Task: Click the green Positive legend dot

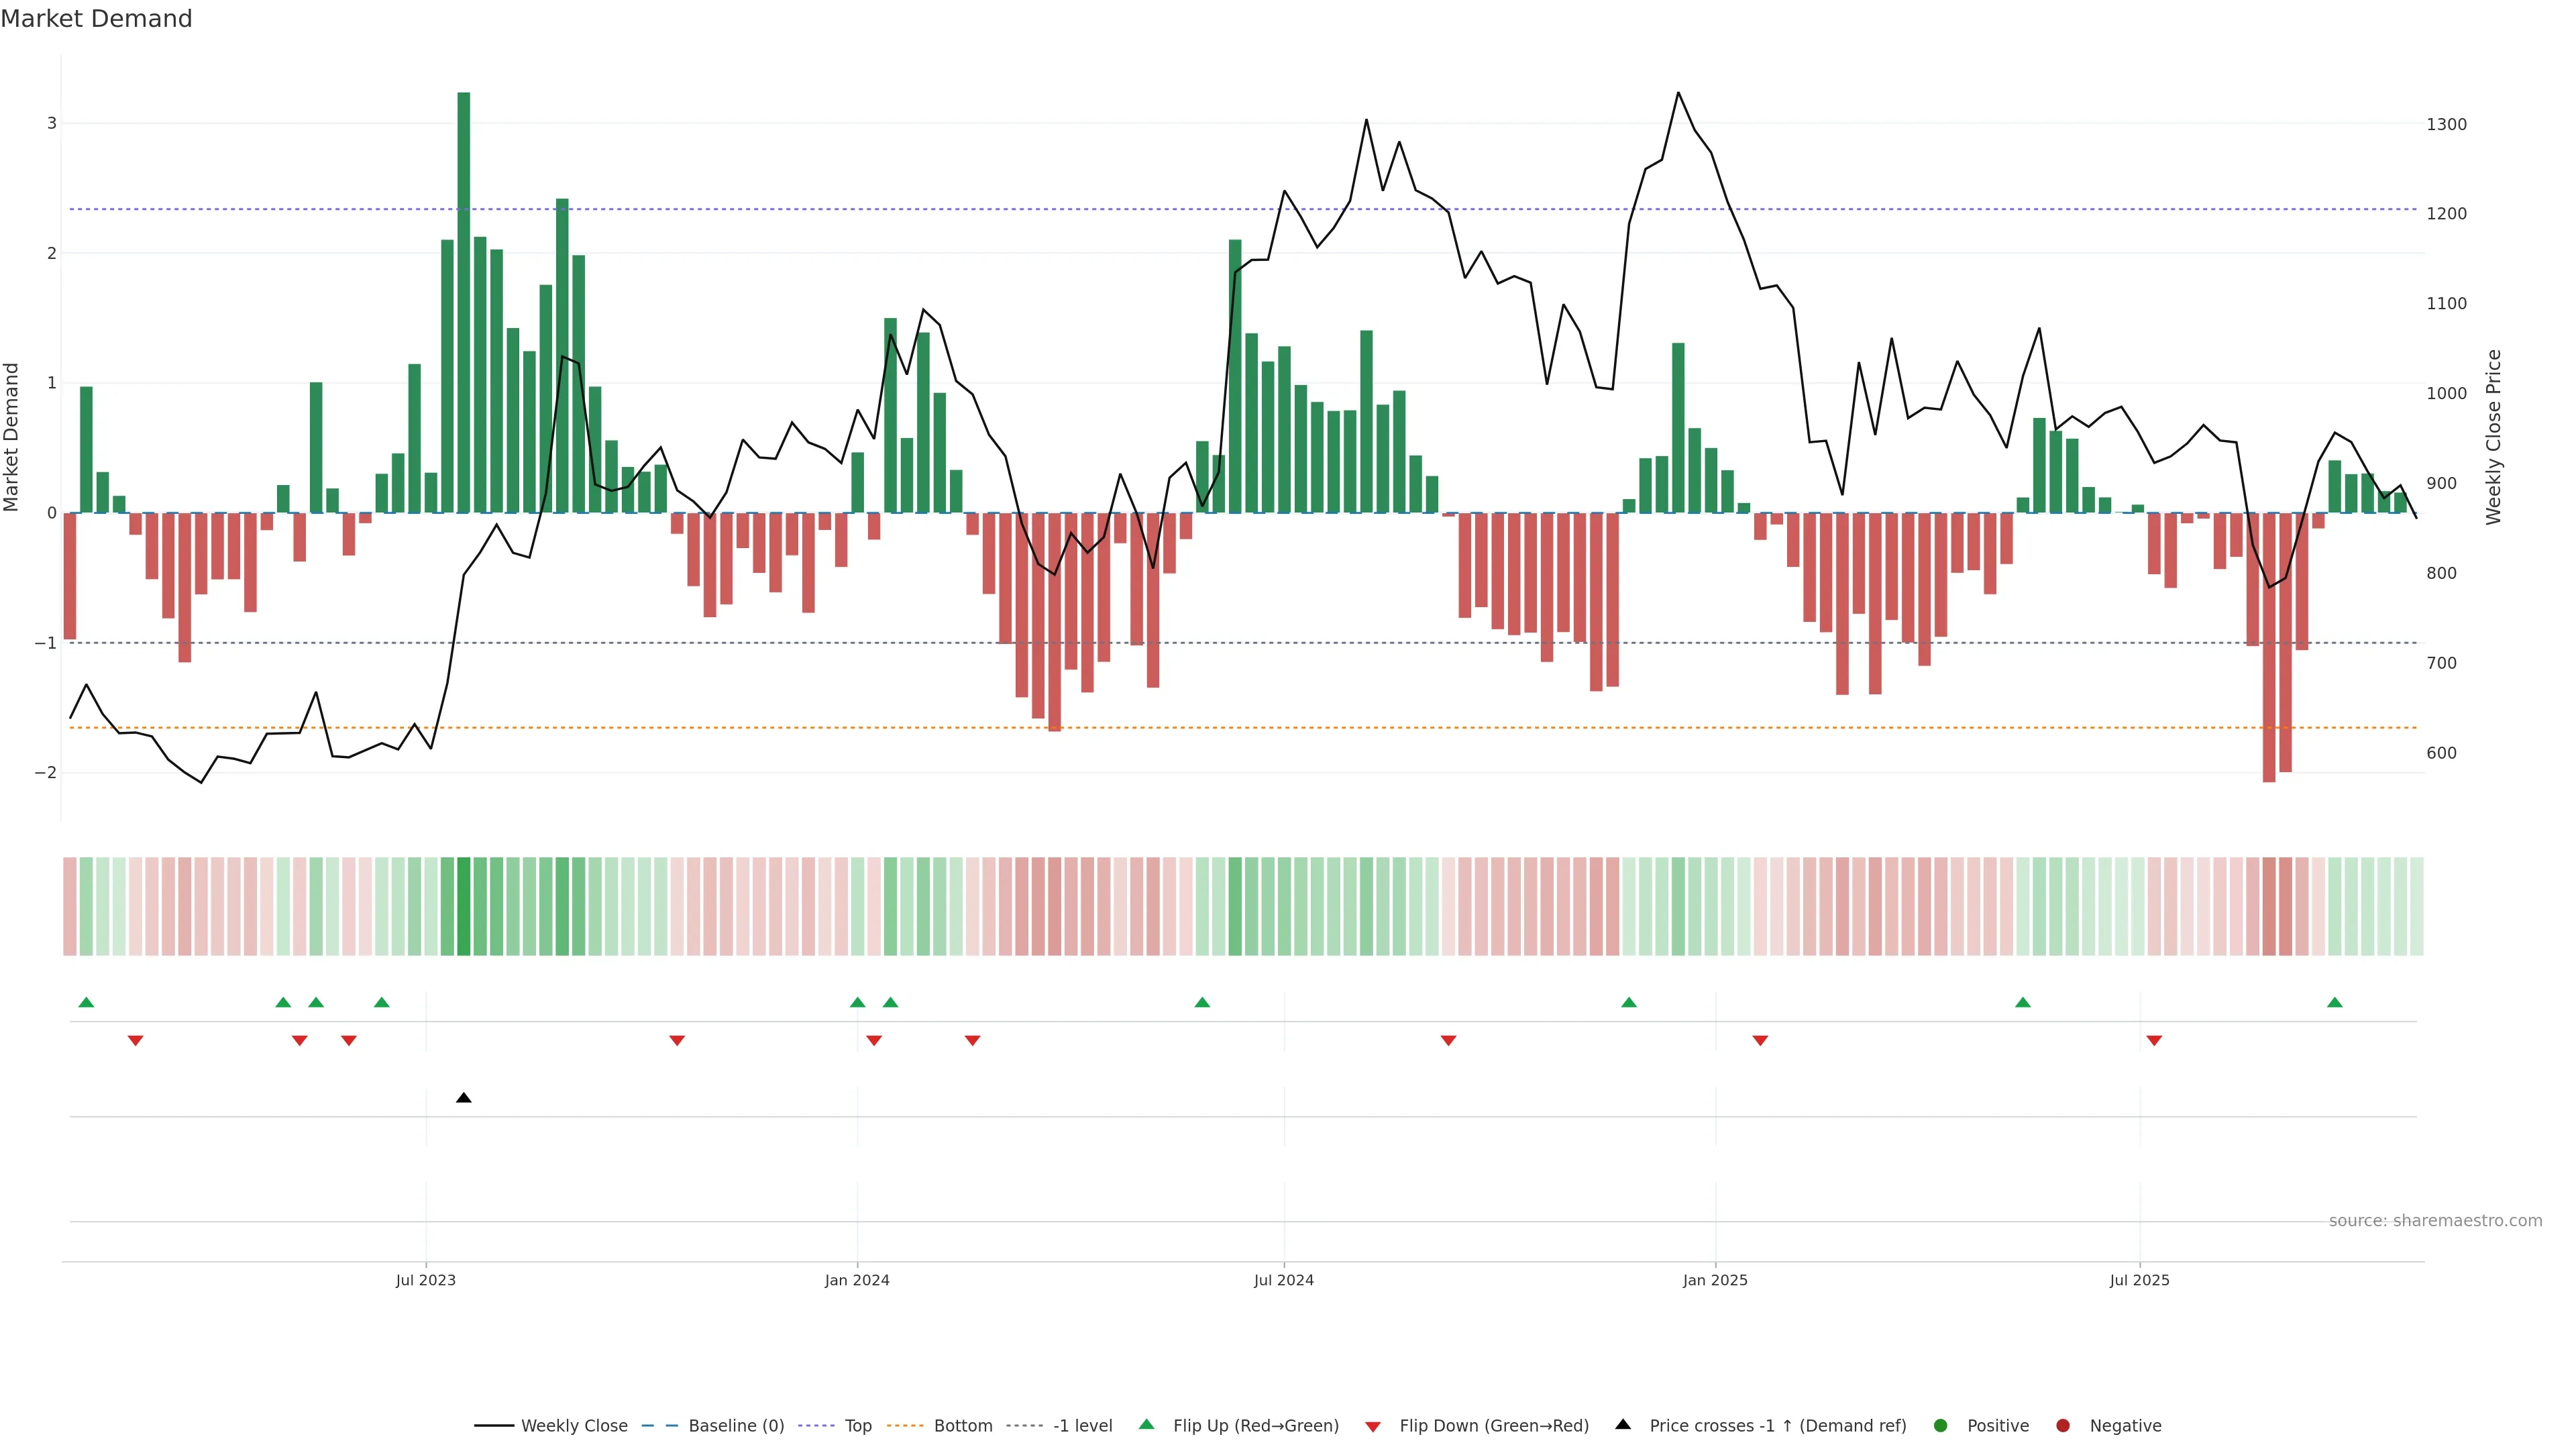Action: (1941, 1425)
